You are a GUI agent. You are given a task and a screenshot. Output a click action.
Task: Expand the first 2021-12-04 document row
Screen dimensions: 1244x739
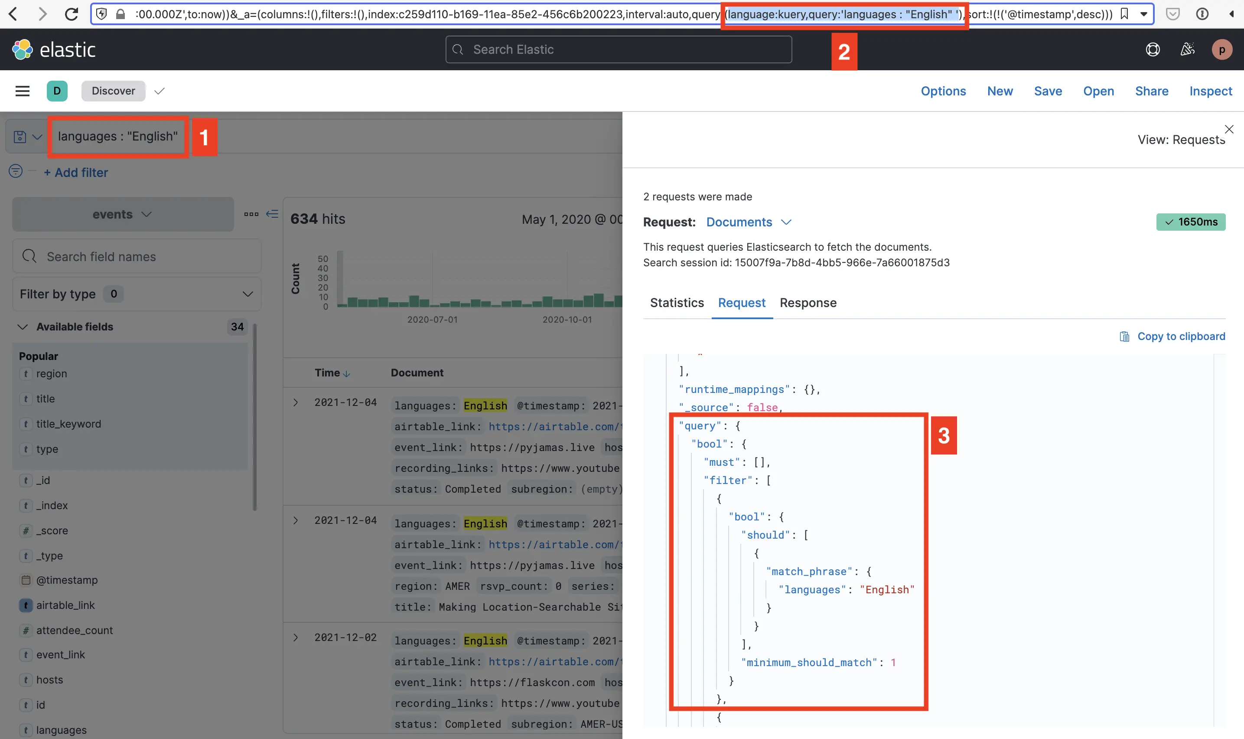295,402
